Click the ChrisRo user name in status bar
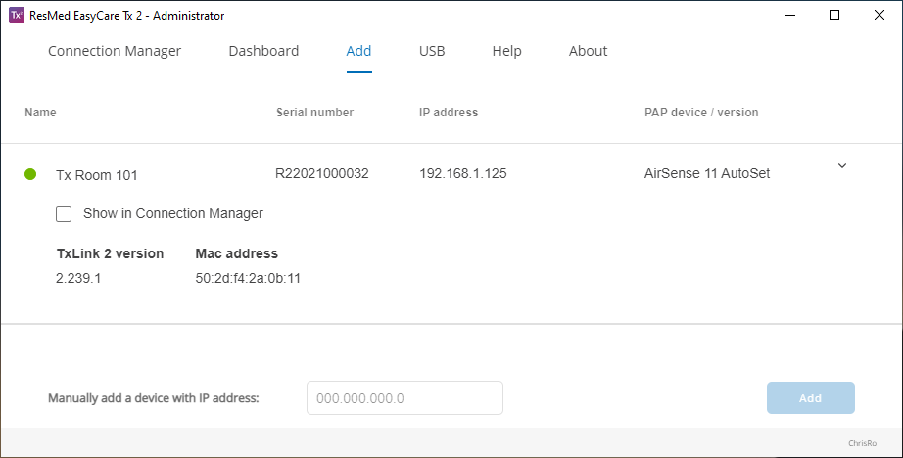 point(862,443)
